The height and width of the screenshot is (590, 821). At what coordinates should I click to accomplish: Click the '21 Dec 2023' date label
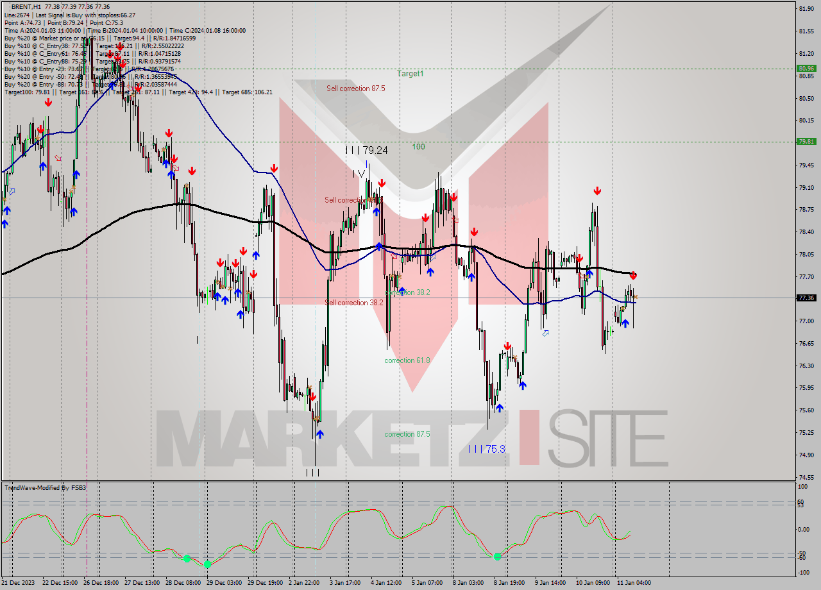click(19, 583)
